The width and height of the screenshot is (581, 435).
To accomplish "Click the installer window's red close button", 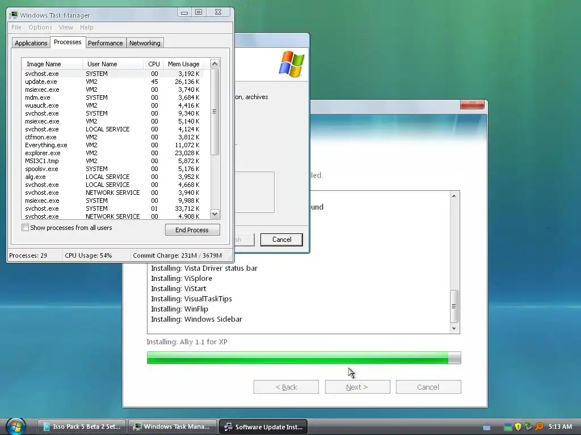I will [x=472, y=104].
